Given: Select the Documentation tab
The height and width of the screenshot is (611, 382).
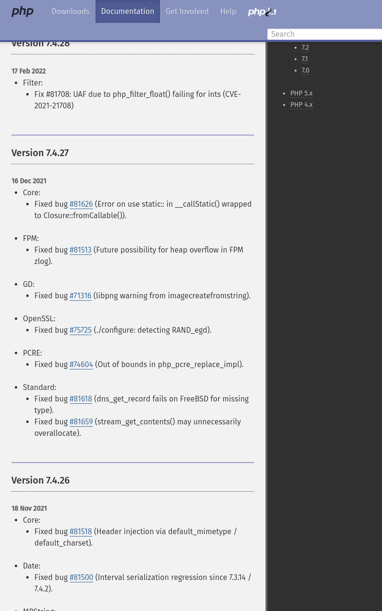Looking at the screenshot, I should (x=127, y=11).
